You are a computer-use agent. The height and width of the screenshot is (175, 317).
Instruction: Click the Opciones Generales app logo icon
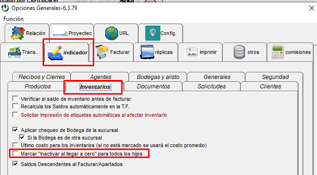click(5, 8)
